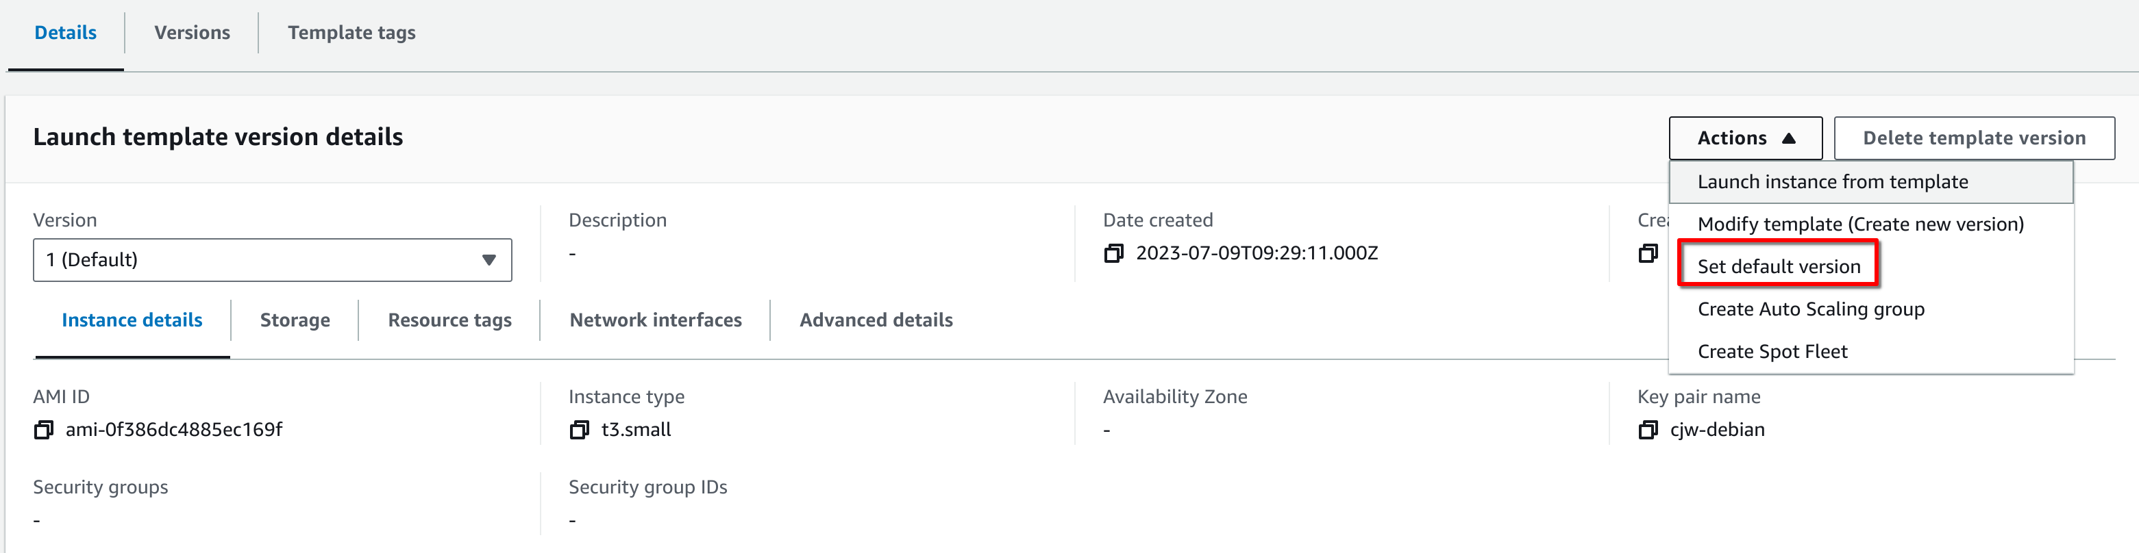Copy the Date created timestamp
The image size is (2139, 553).
click(1113, 253)
